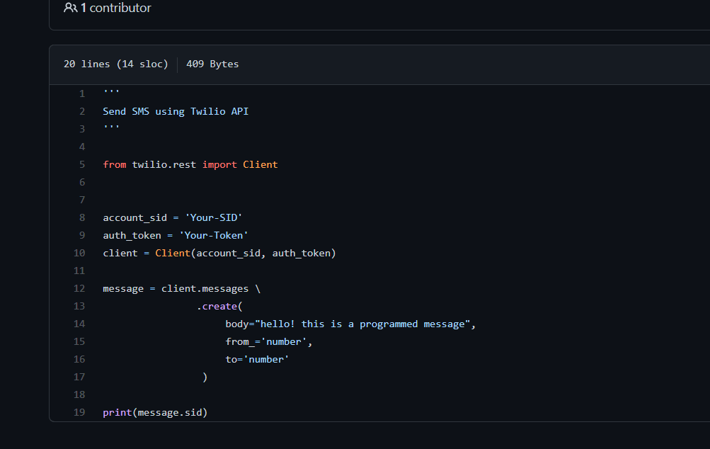The width and height of the screenshot is (710, 449).
Task: Click line number 15
Action: point(79,341)
